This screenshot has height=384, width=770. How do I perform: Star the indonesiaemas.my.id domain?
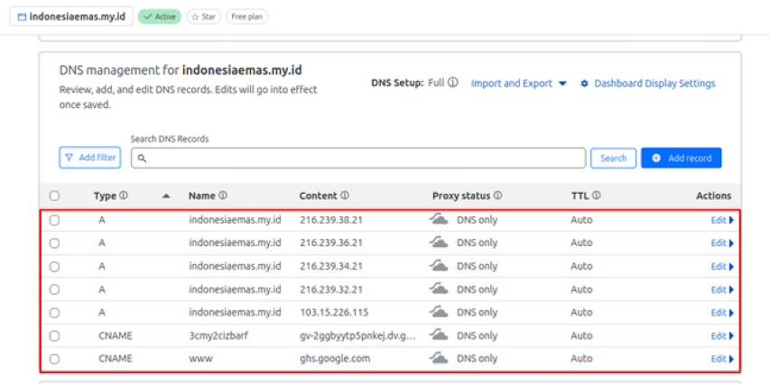click(204, 16)
